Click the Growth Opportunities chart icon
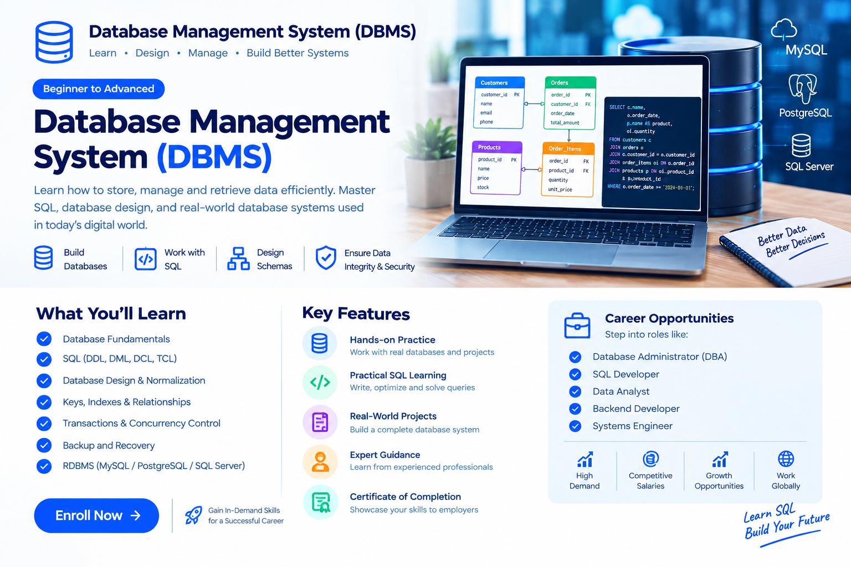Screen dimensions: 851x567 719,460
